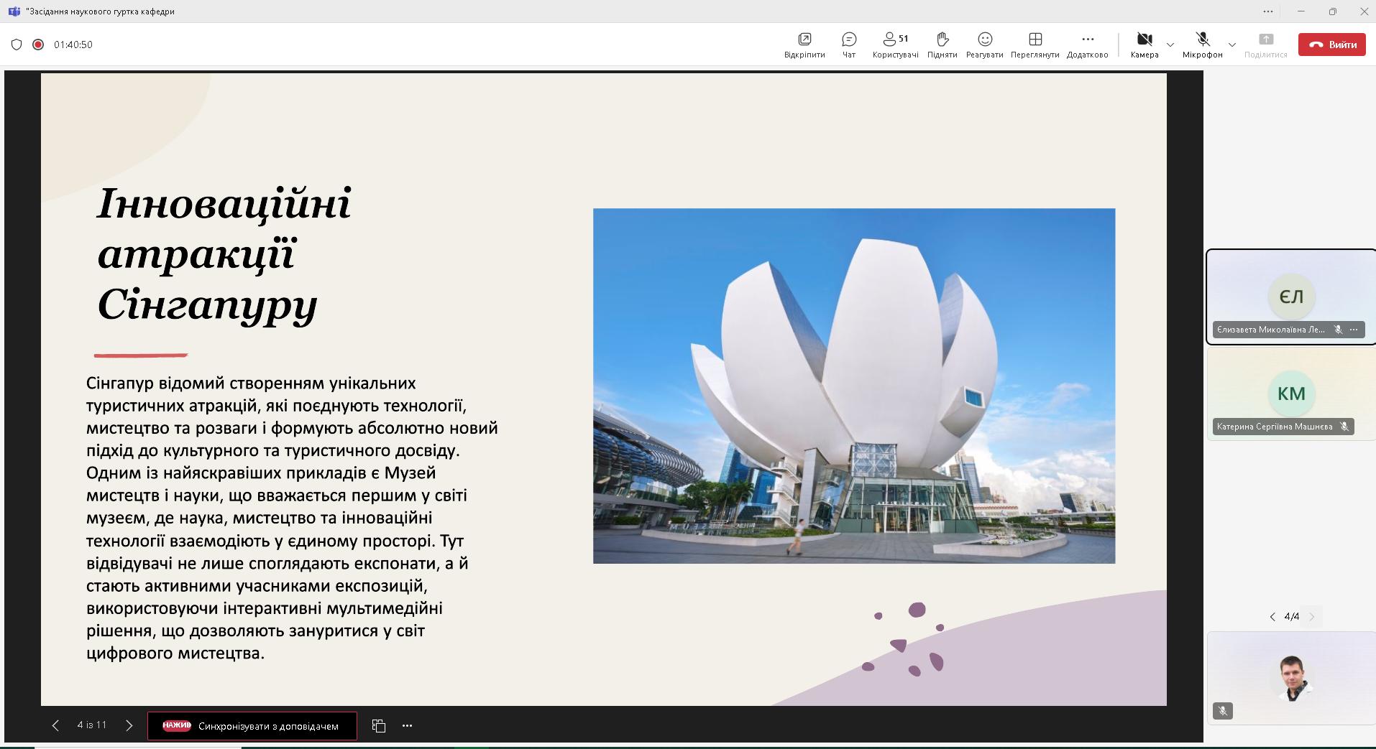Open Реагувати reactions menu
This screenshot has height=749, width=1376.
tap(984, 45)
